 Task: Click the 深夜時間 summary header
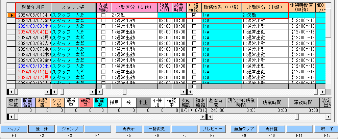pyautogui.click(x=303, y=103)
